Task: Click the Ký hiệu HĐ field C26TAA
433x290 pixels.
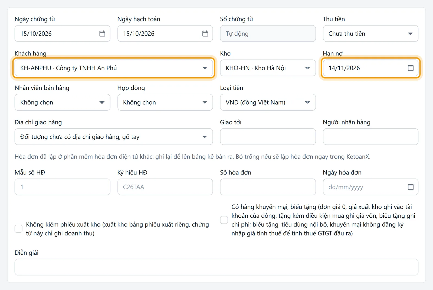Action: point(165,187)
